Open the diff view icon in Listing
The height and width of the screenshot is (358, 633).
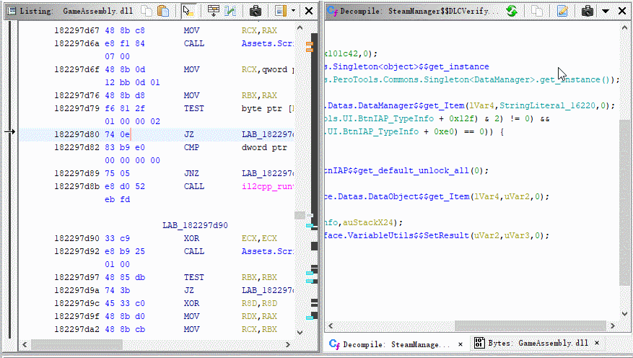click(x=230, y=11)
